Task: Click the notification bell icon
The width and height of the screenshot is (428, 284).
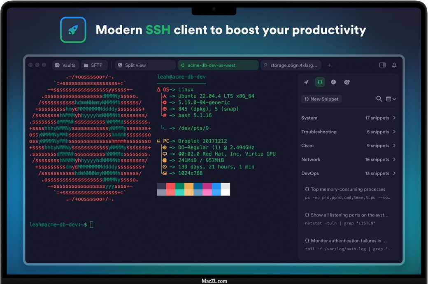Action: pyautogui.click(x=394, y=65)
